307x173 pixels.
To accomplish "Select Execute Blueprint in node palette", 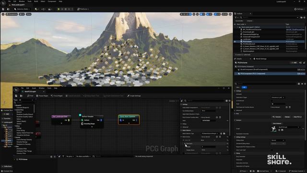I will pyautogui.click(x=23, y=108).
